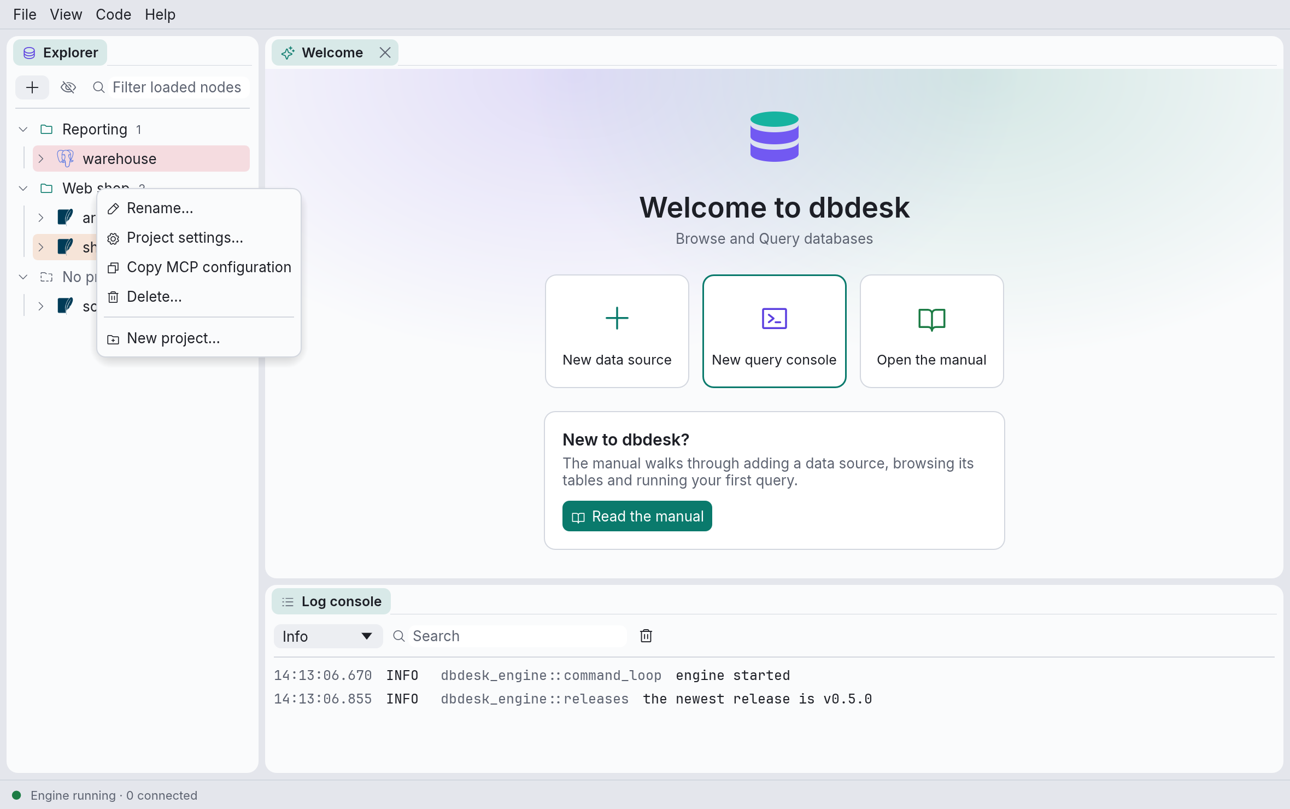Open Project settings... from context menu

tap(199, 238)
